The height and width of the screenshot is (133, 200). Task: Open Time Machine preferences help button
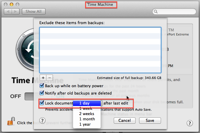[190, 123]
